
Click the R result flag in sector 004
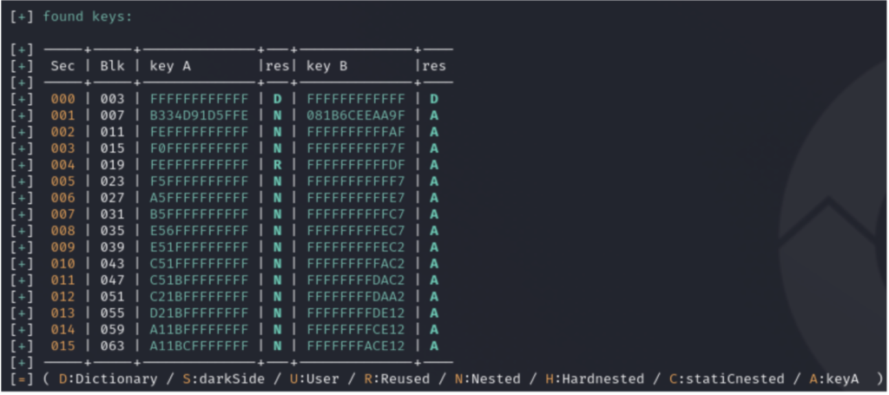pos(277,165)
